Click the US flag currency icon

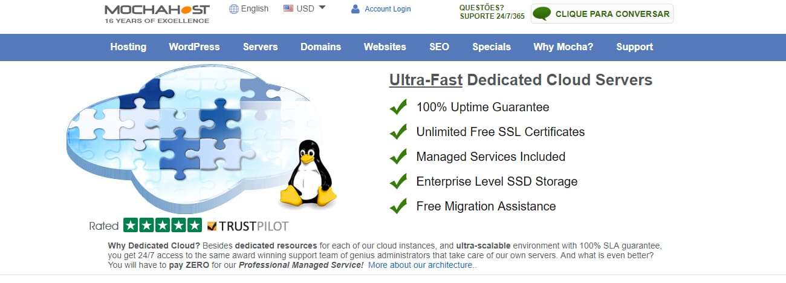pyautogui.click(x=288, y=8)
